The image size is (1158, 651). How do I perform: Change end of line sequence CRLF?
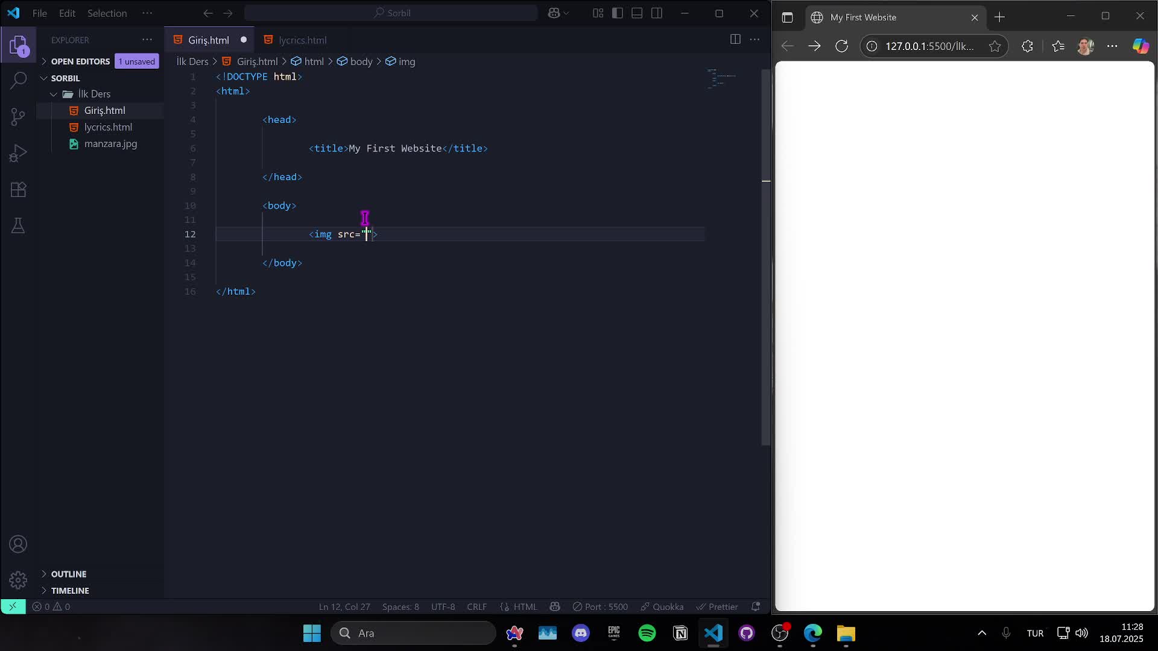[476, 606]
